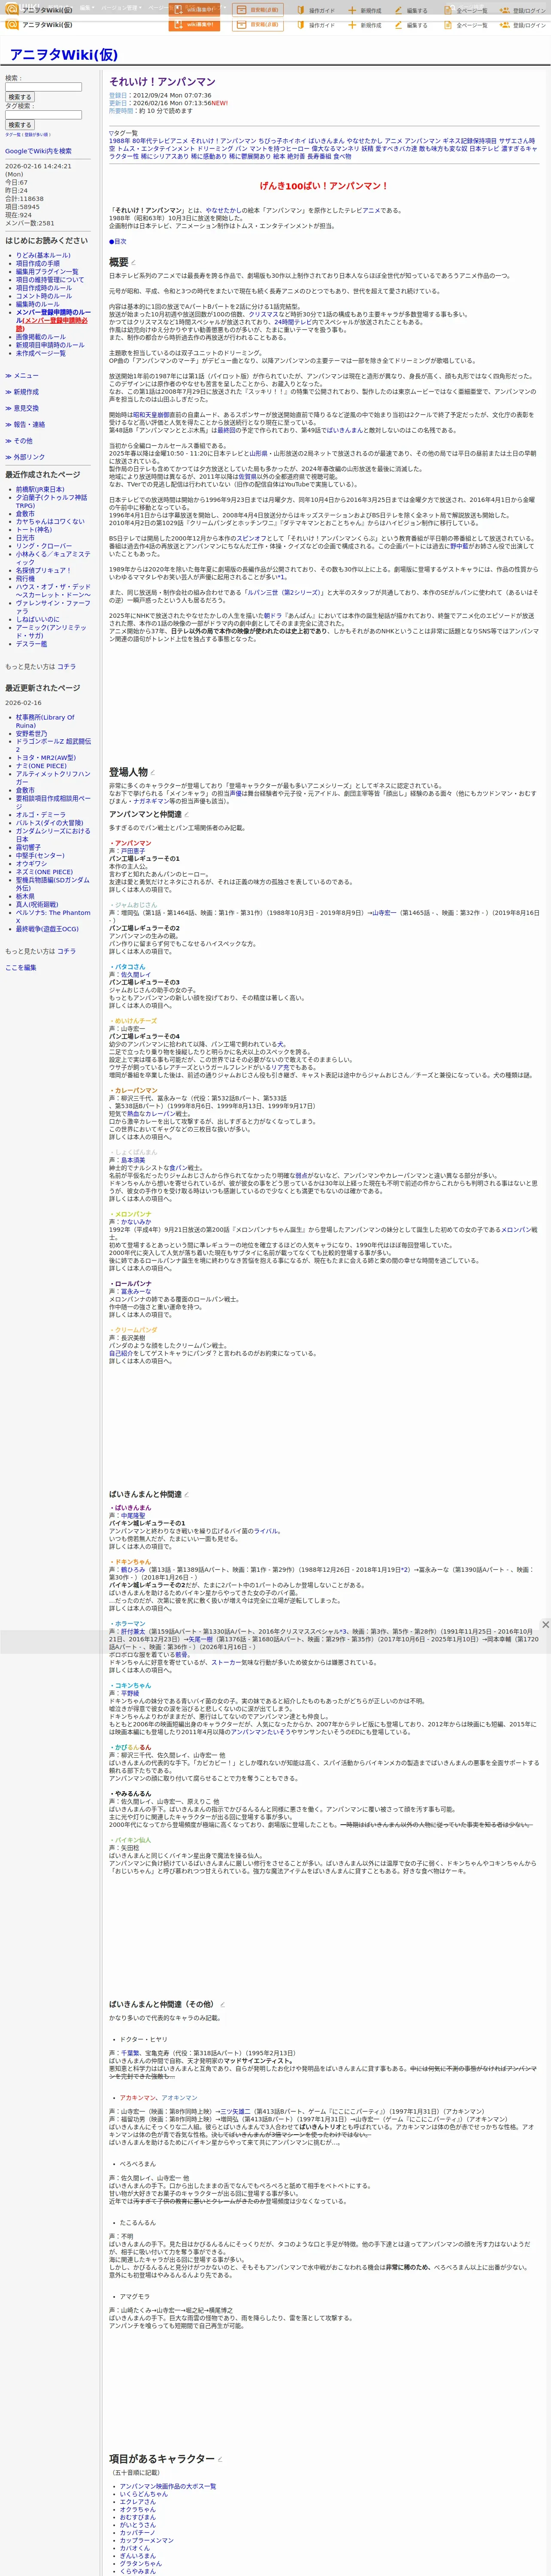Click the 百科事典 outlined button in header
The width and height of the screenshot is (551, 2576).
(x=258, y=24)
